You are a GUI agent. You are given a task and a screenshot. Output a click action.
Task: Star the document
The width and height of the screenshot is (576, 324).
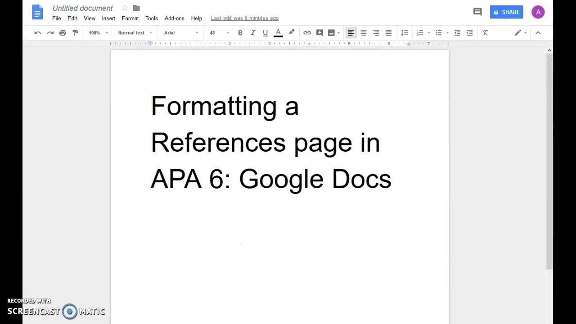click(x=125, y=8)
